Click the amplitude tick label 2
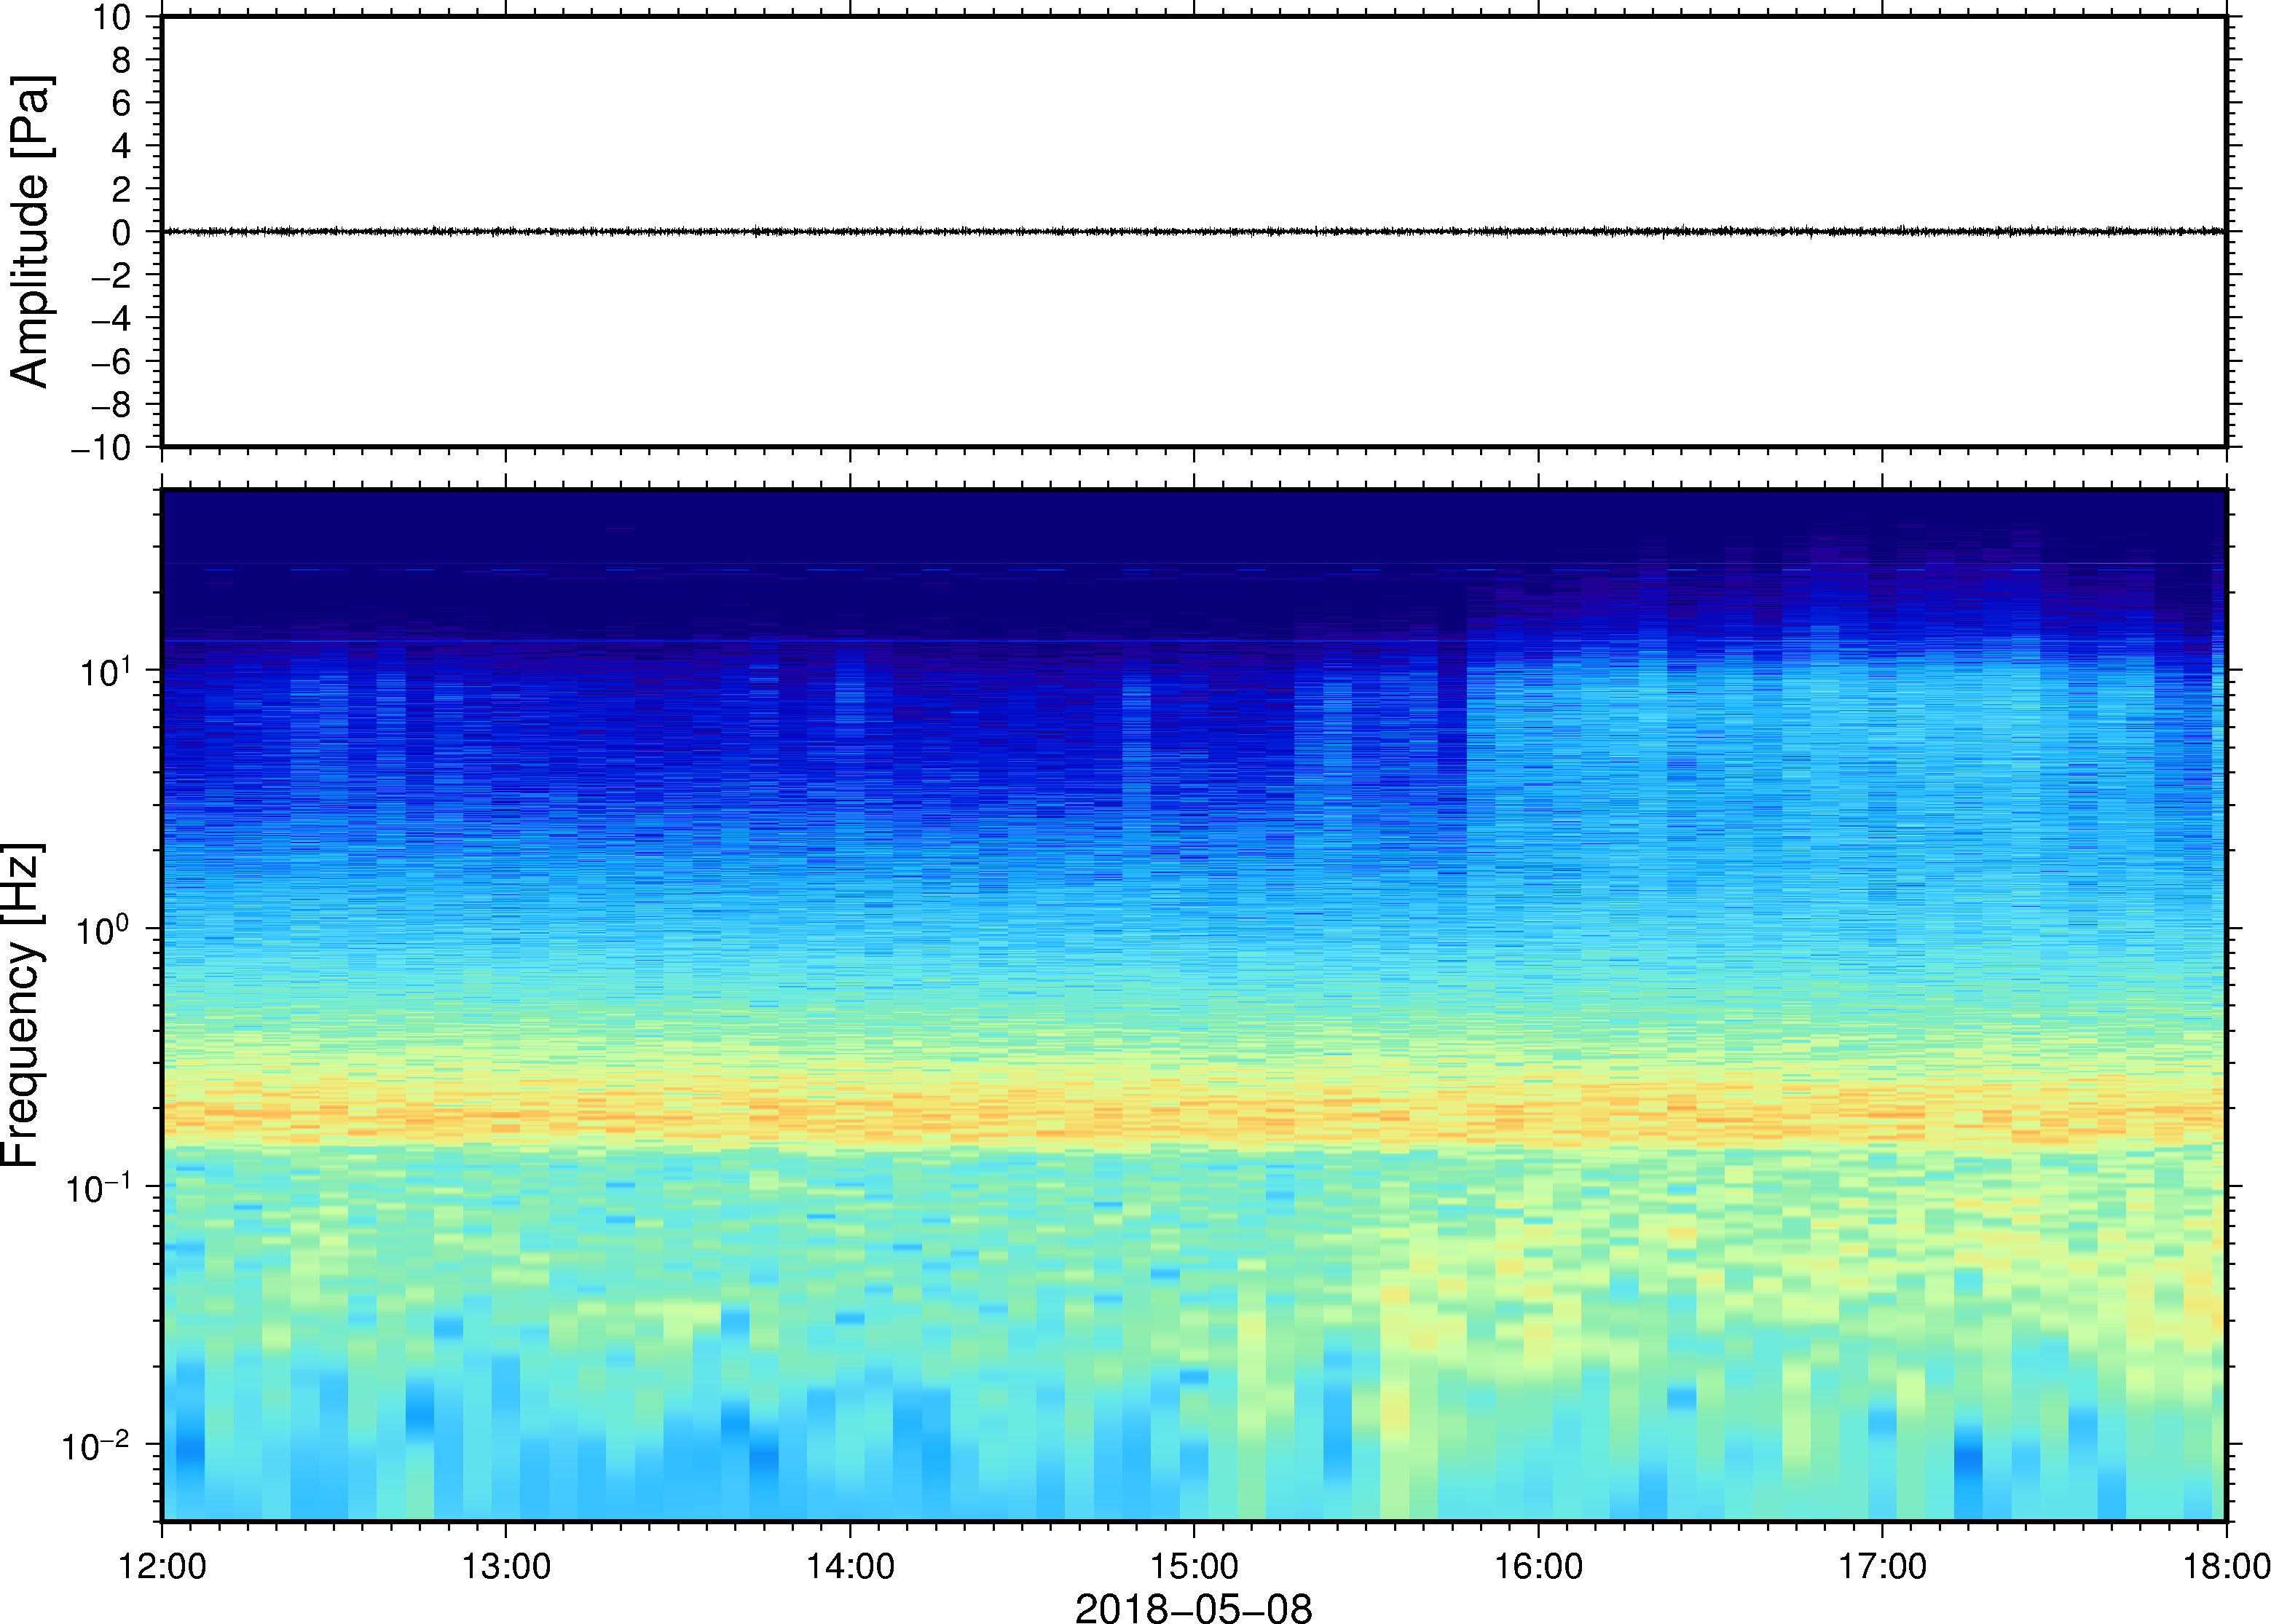This screenshot has width=2271, height=1624. click(x=122, y=189)
